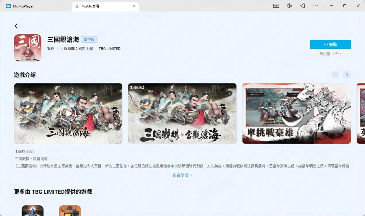
Task: Open the three-dots more menu
Action: click(316, 6)
